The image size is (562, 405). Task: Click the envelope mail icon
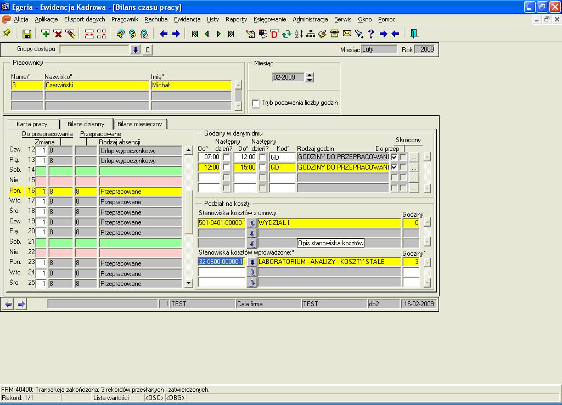(347, 33)
